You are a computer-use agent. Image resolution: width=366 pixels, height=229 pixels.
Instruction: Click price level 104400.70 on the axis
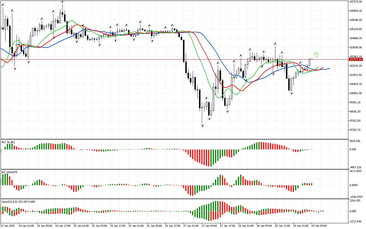[356, 38]
